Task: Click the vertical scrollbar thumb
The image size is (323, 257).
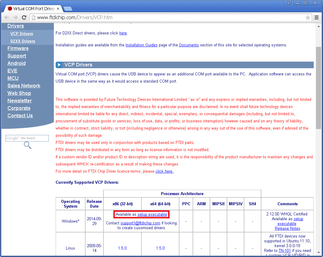Action: (x=319, y=88)
